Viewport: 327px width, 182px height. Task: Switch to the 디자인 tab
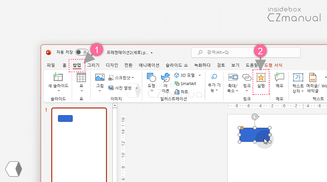click(x=112, y=65)
